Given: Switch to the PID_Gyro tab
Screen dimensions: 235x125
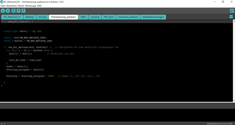Looking at the screenshot, I should pyautogui.click(x=109, y=17).
